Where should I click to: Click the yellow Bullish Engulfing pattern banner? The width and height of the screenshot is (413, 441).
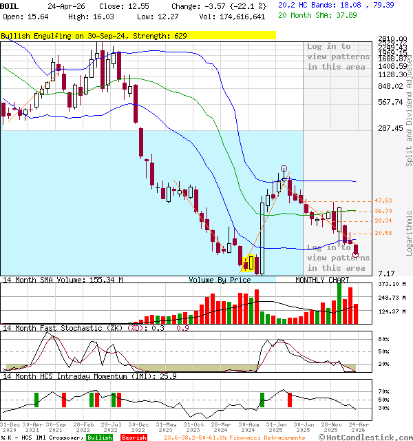(x=138, y=35)
